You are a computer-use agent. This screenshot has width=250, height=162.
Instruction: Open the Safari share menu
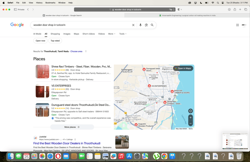[x=235, y=9]
